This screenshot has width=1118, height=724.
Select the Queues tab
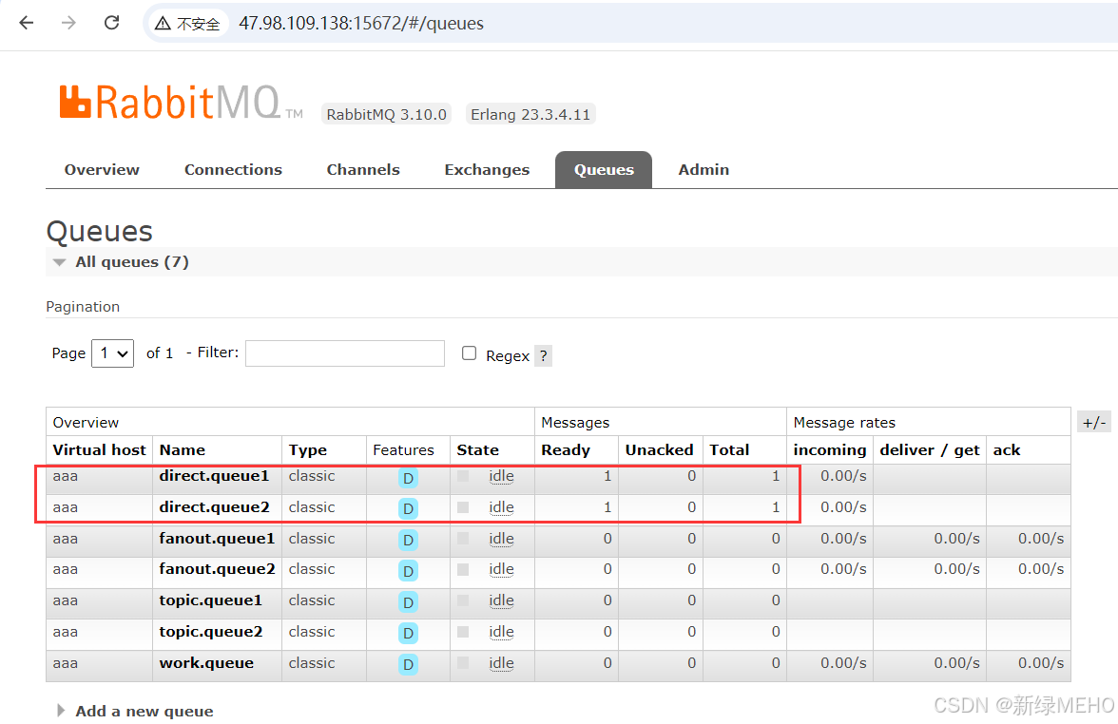[603, 169]
